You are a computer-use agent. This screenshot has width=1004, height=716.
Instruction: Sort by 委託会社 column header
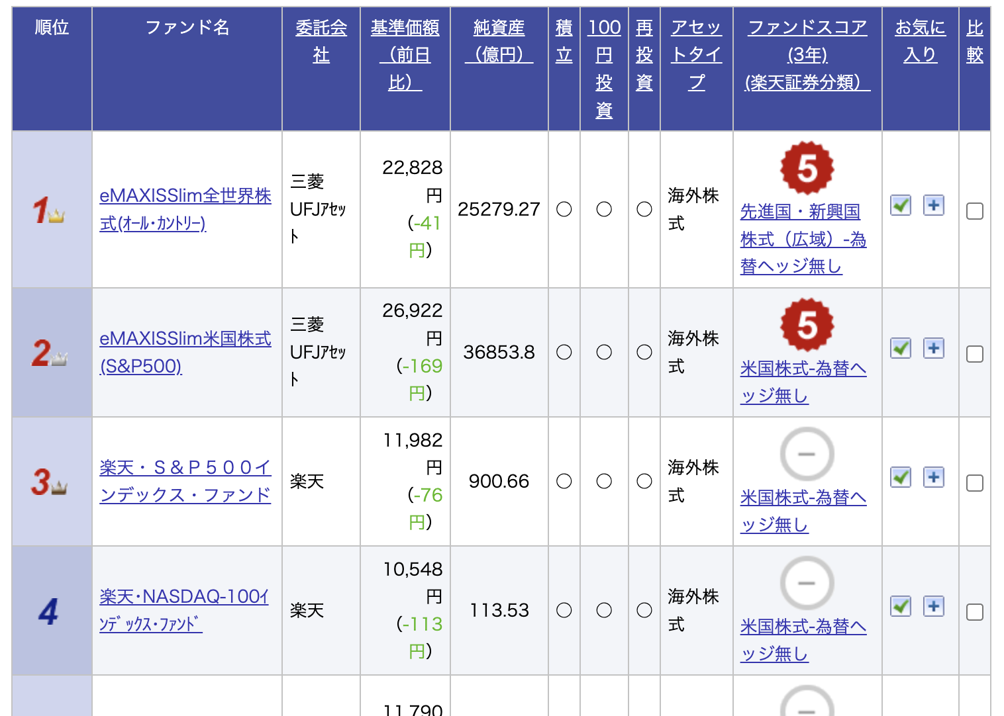(321, 41)
